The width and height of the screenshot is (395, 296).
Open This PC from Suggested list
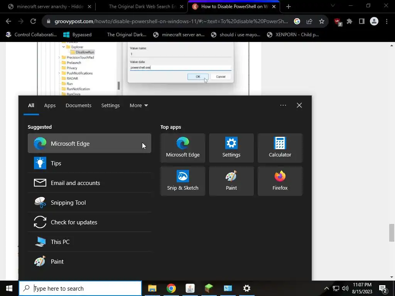89,242
